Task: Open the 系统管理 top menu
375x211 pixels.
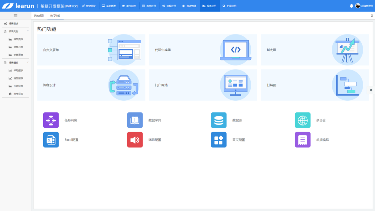Action: click(x=109, y=6)
